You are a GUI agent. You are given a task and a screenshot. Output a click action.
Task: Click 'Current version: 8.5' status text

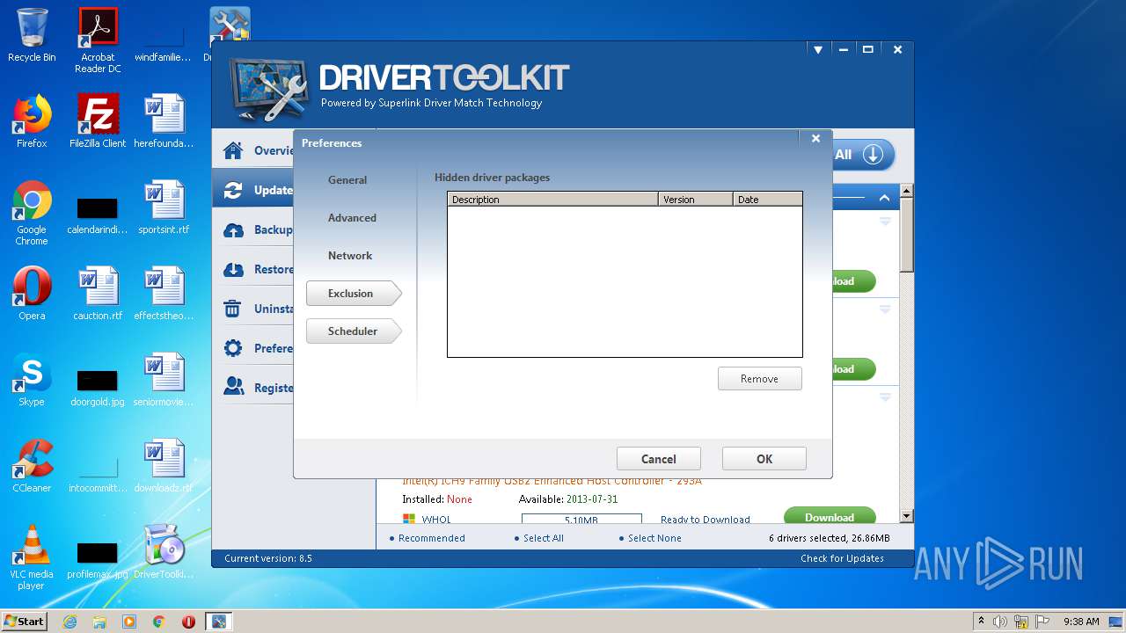point(268,558)
